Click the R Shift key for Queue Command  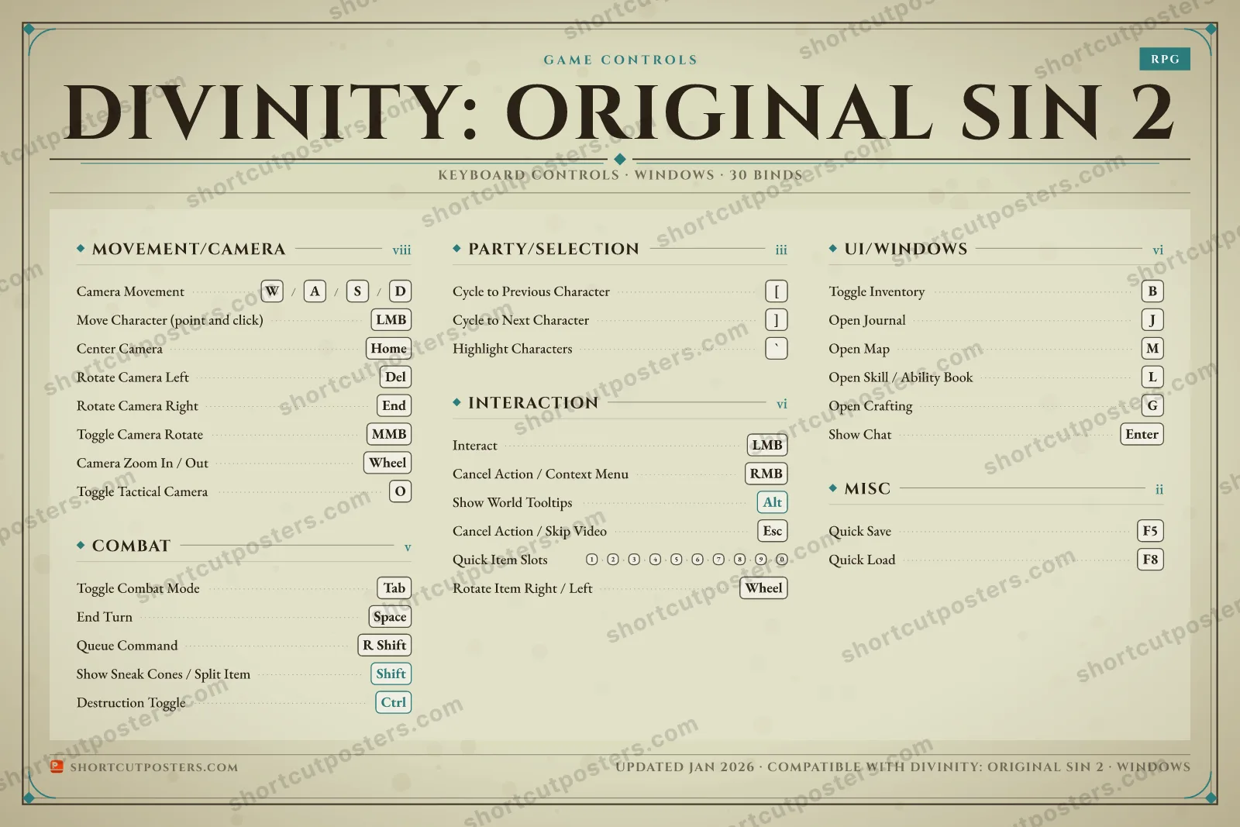(x=384, y=646)
